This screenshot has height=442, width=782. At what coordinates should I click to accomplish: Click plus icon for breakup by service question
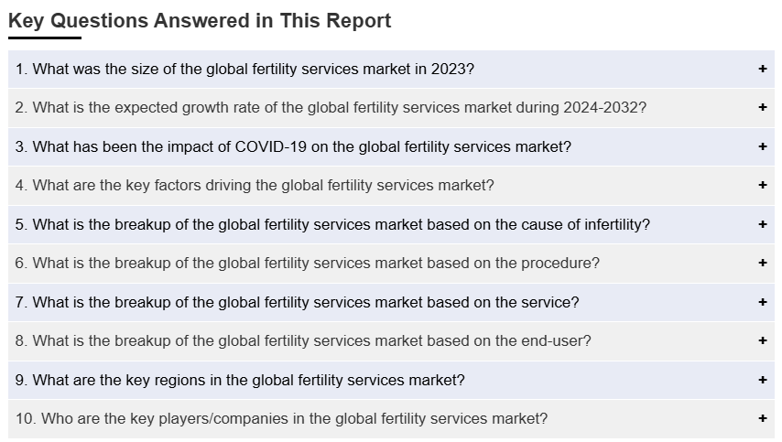pyautogui.click(x=762, y=302)
